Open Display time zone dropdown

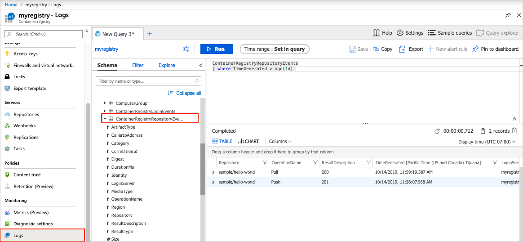click(x=487, y=142)
